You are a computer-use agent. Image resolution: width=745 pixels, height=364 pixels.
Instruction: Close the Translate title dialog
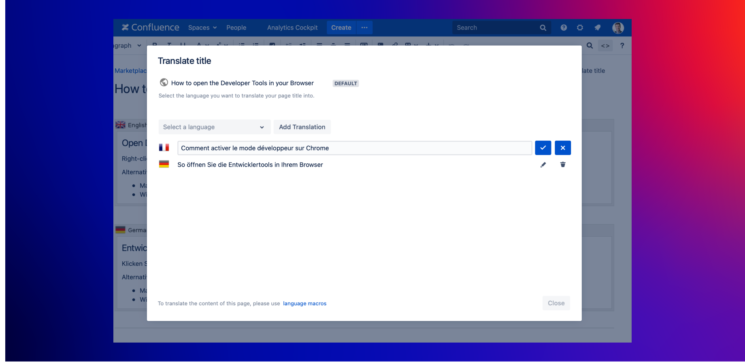(x=556, y=303)
